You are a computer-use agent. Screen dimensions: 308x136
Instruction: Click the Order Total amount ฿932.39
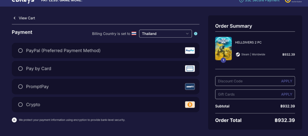285,120
